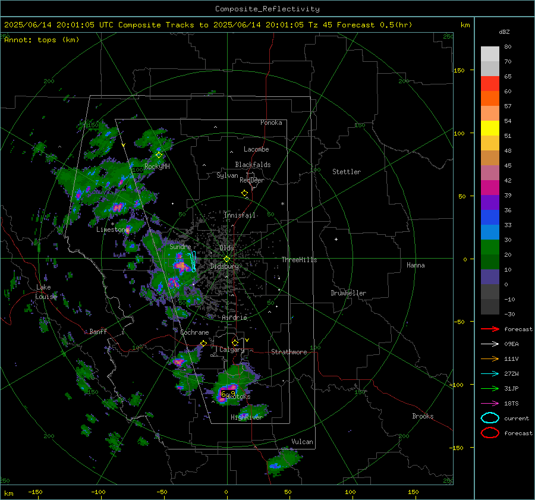Viewport: 535px width, 500px height.
Task: Click the yellow radar site diamond near Olds
Action: click(x=226, y=259)
